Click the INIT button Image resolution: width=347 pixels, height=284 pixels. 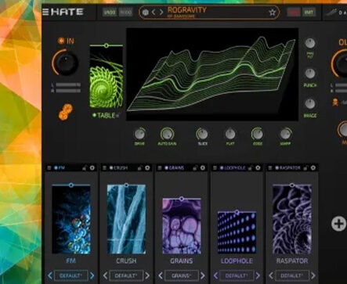point(309,13)
